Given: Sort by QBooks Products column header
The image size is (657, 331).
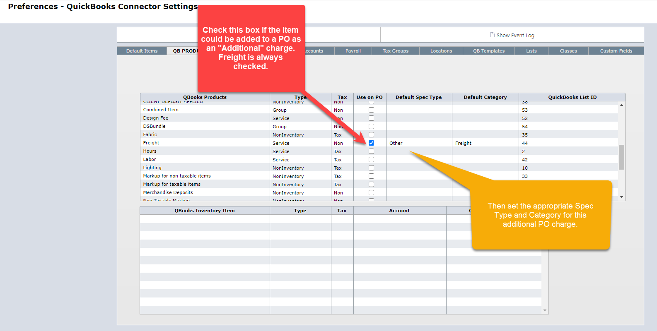Looking at the screenshot, I should 205,97.
